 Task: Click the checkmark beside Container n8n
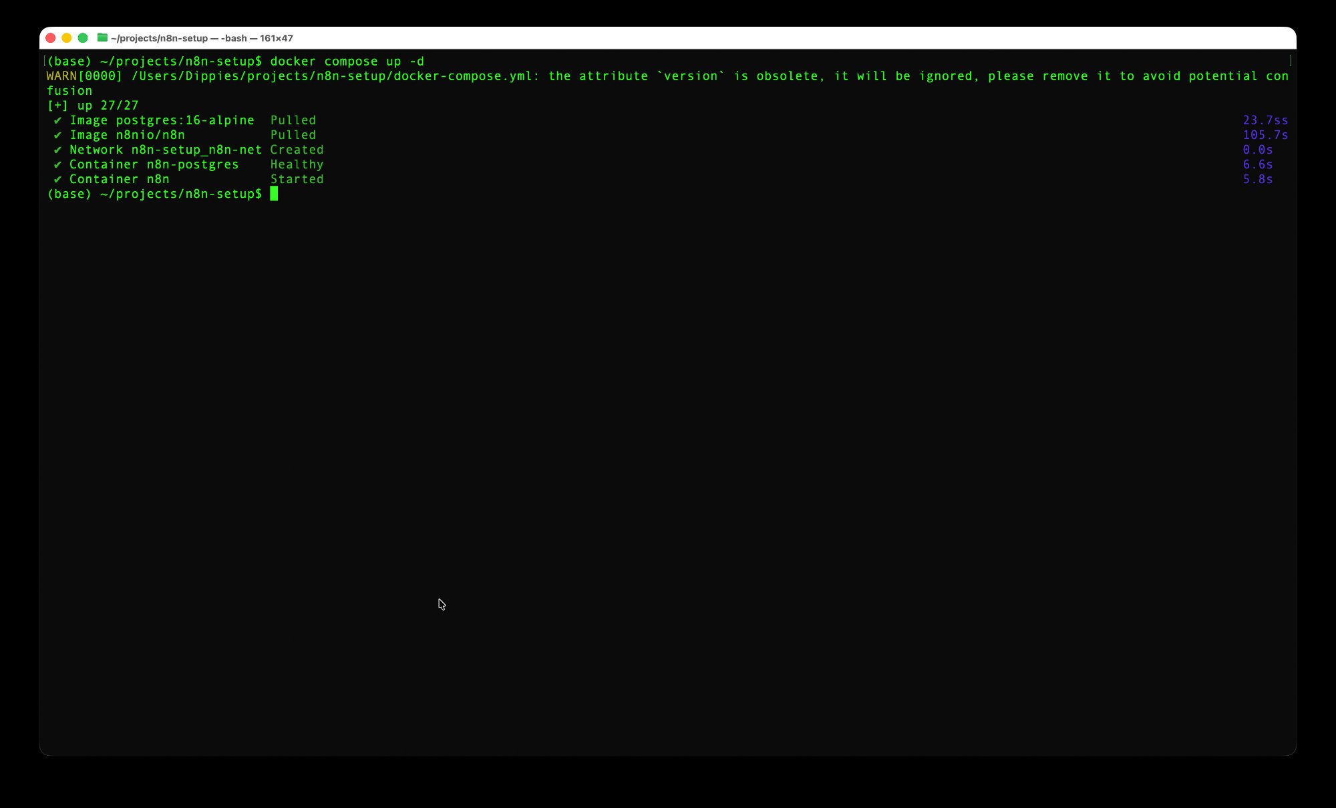click(59, 178)
